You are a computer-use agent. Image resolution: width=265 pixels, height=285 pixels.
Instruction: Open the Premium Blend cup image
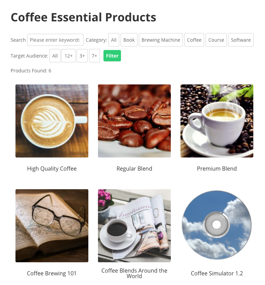217,121
